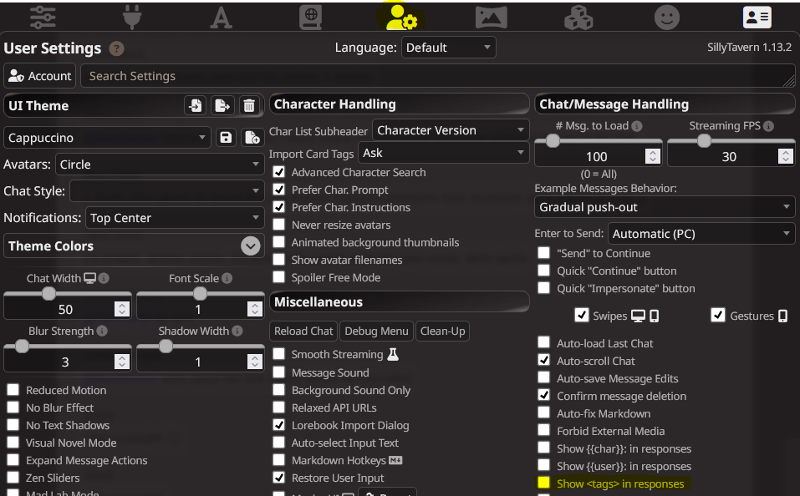Open AI Response Formatting letter A icon
Image resolution: width=800 pixels, height=496 pixels.
(221, 18)
